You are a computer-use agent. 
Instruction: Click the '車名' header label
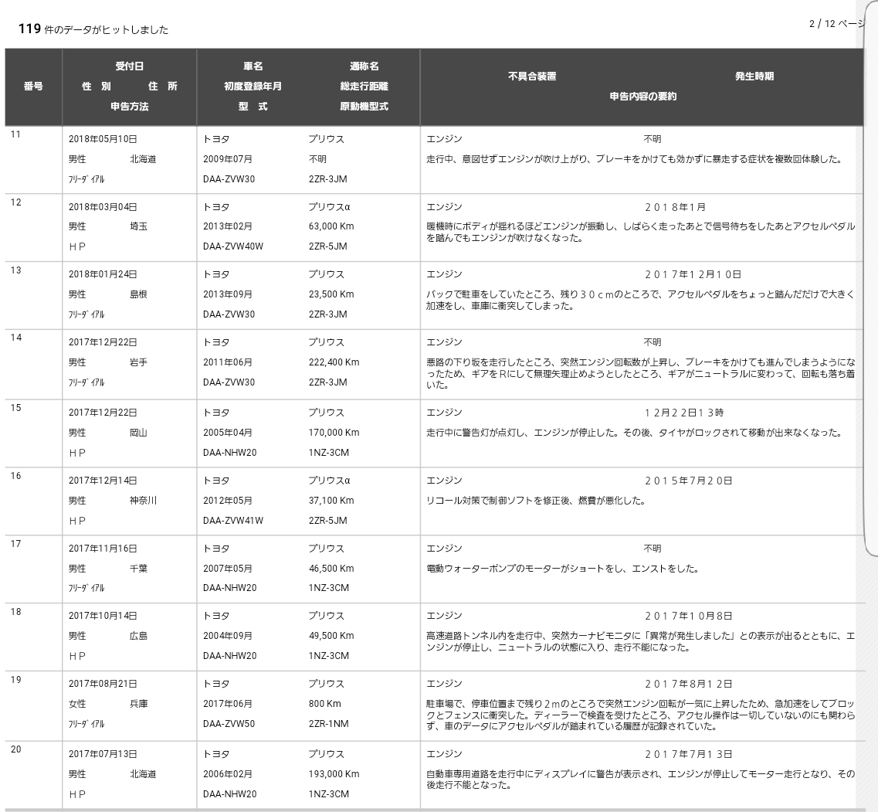(253, 66)
